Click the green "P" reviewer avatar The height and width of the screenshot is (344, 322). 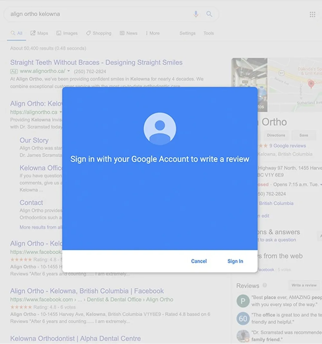[243, 301]
